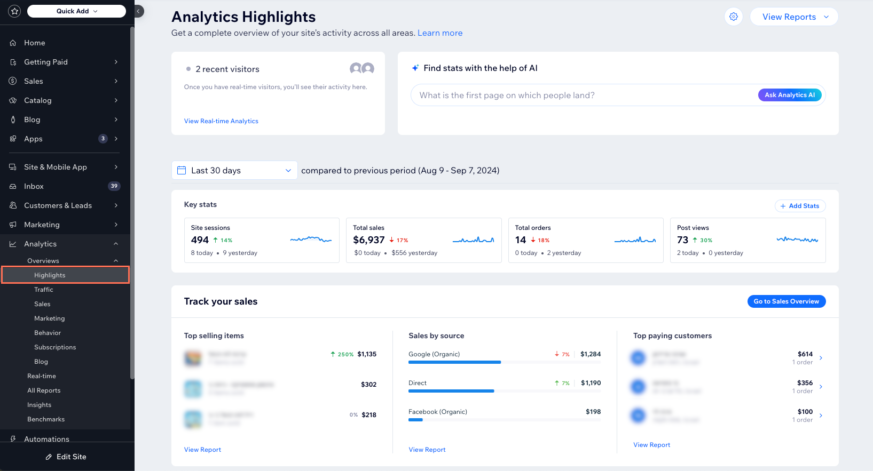The width and height of the screenshot is (873, 471).
Task: Click the recent visitors avatars icon
Action: pyautogui.click(x=362, y=68)
